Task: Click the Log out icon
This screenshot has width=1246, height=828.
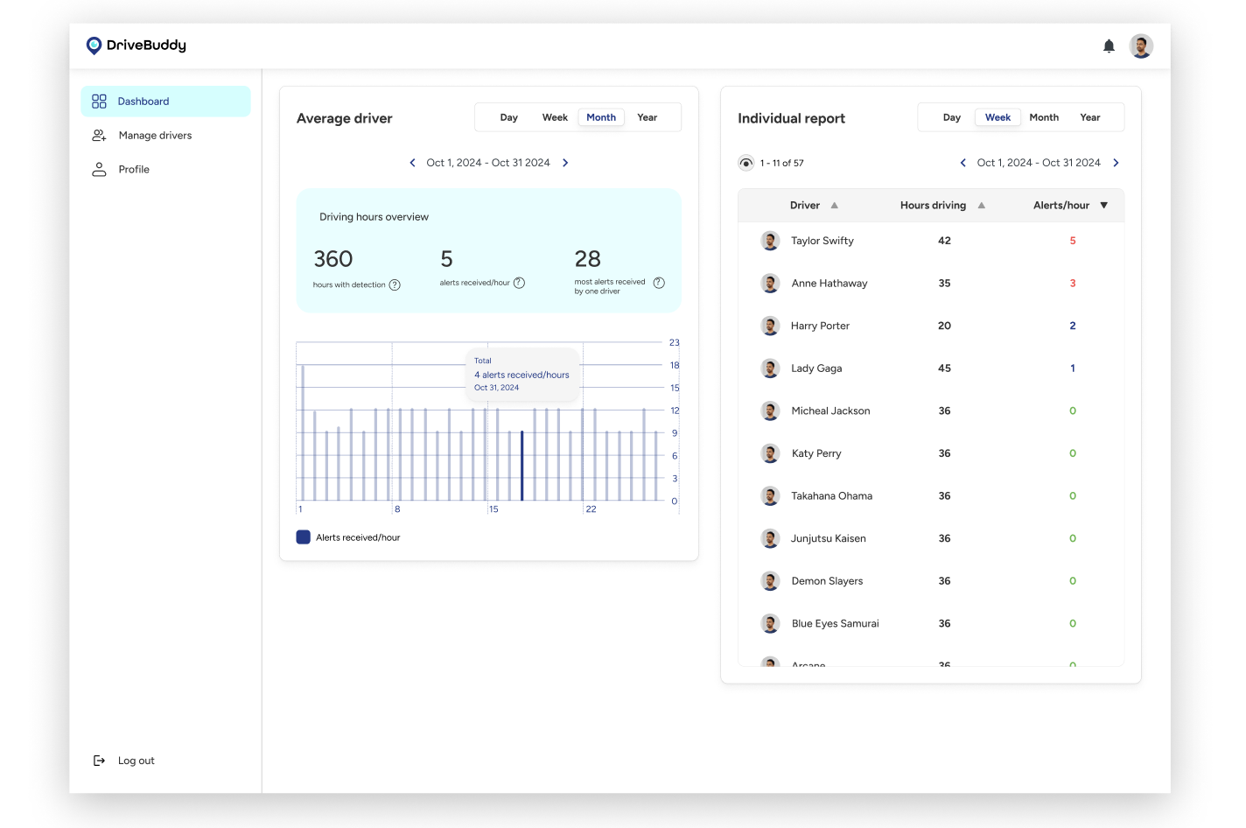Action: [99, 761]
